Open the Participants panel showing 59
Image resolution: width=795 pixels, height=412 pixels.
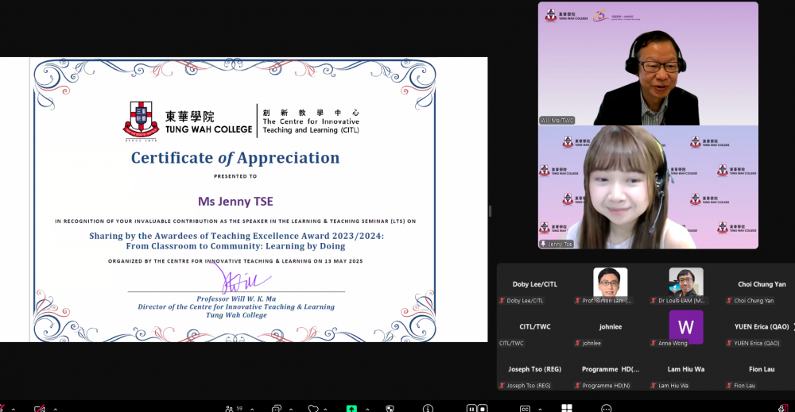point(234,409)
